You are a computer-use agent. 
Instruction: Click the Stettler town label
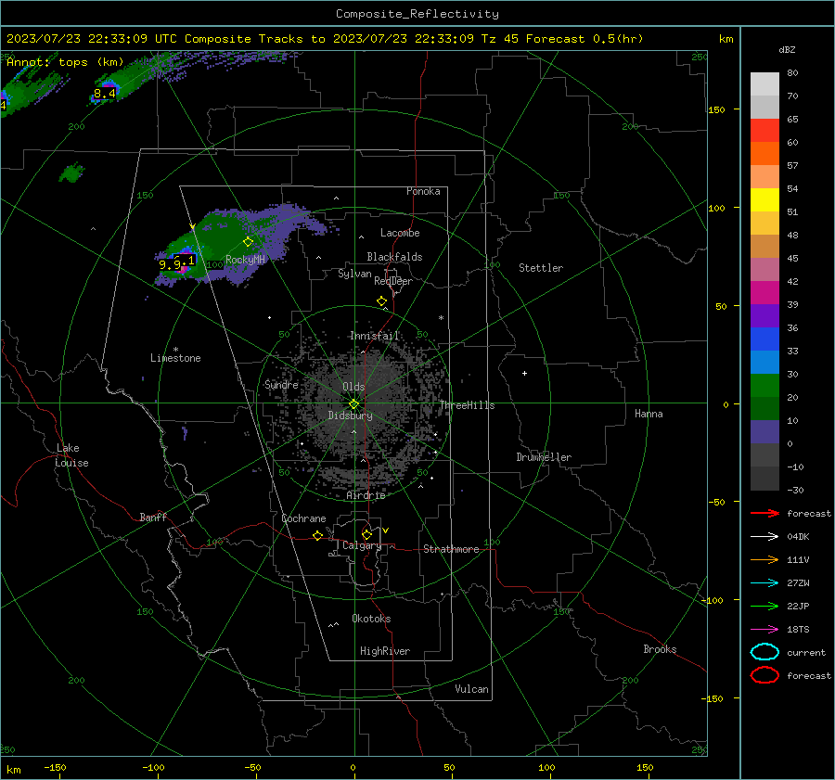point(541,268)
